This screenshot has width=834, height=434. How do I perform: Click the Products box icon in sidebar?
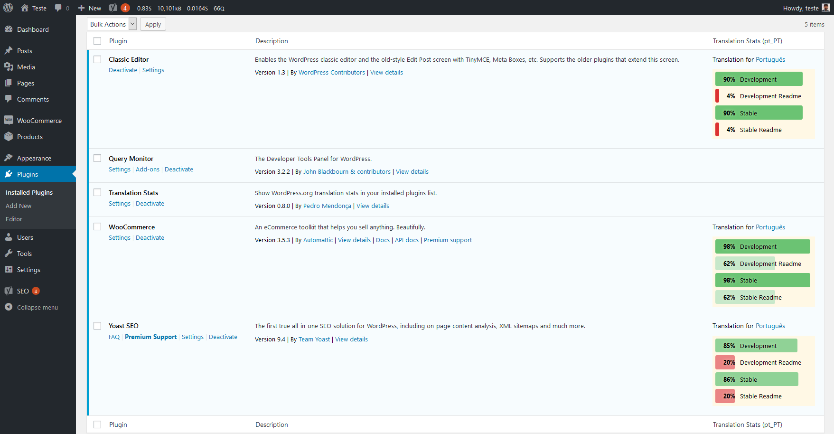pos(9,136)
